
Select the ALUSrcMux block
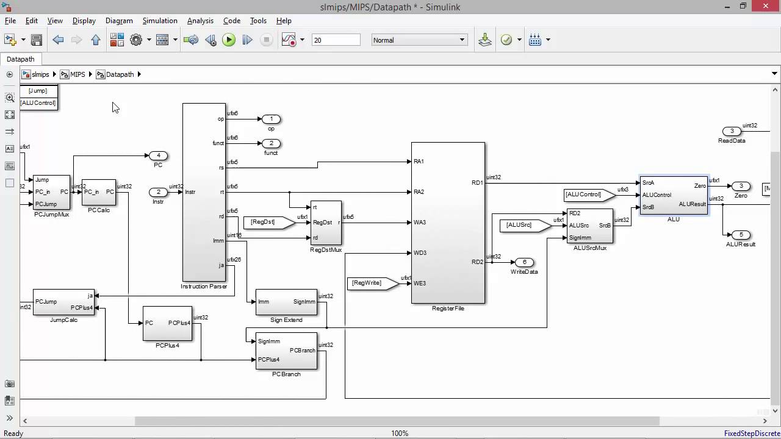(589, 226)
